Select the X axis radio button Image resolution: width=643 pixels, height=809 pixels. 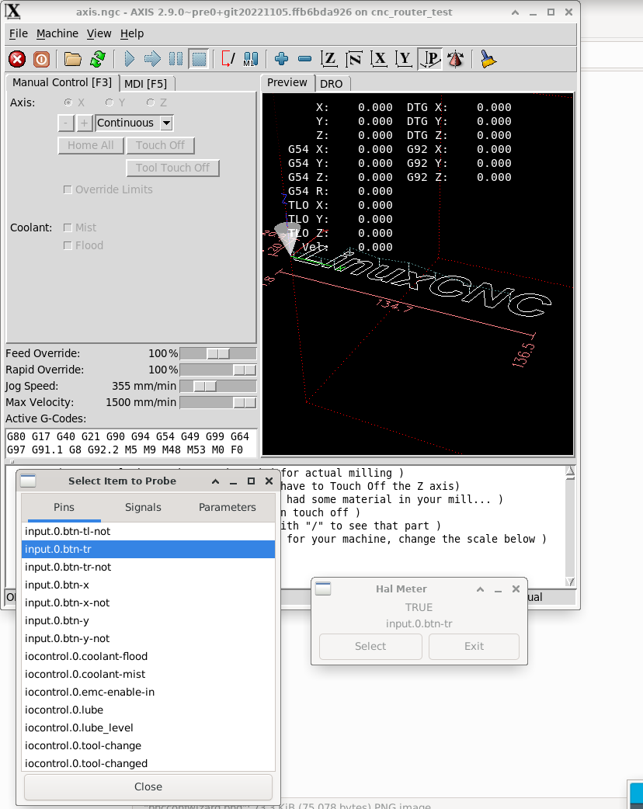coord(68,102)
